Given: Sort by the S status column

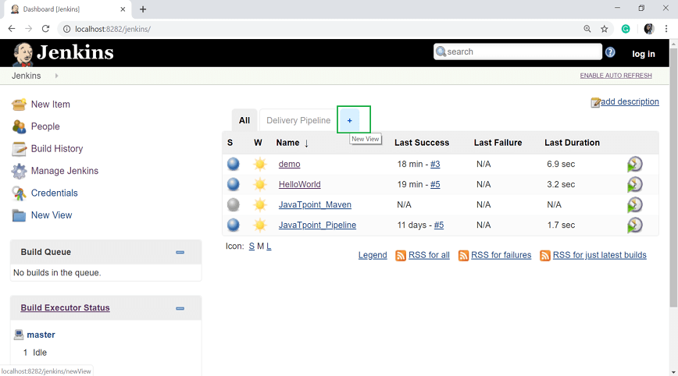Looking at the screenshot, I should [x=230, y=143].
